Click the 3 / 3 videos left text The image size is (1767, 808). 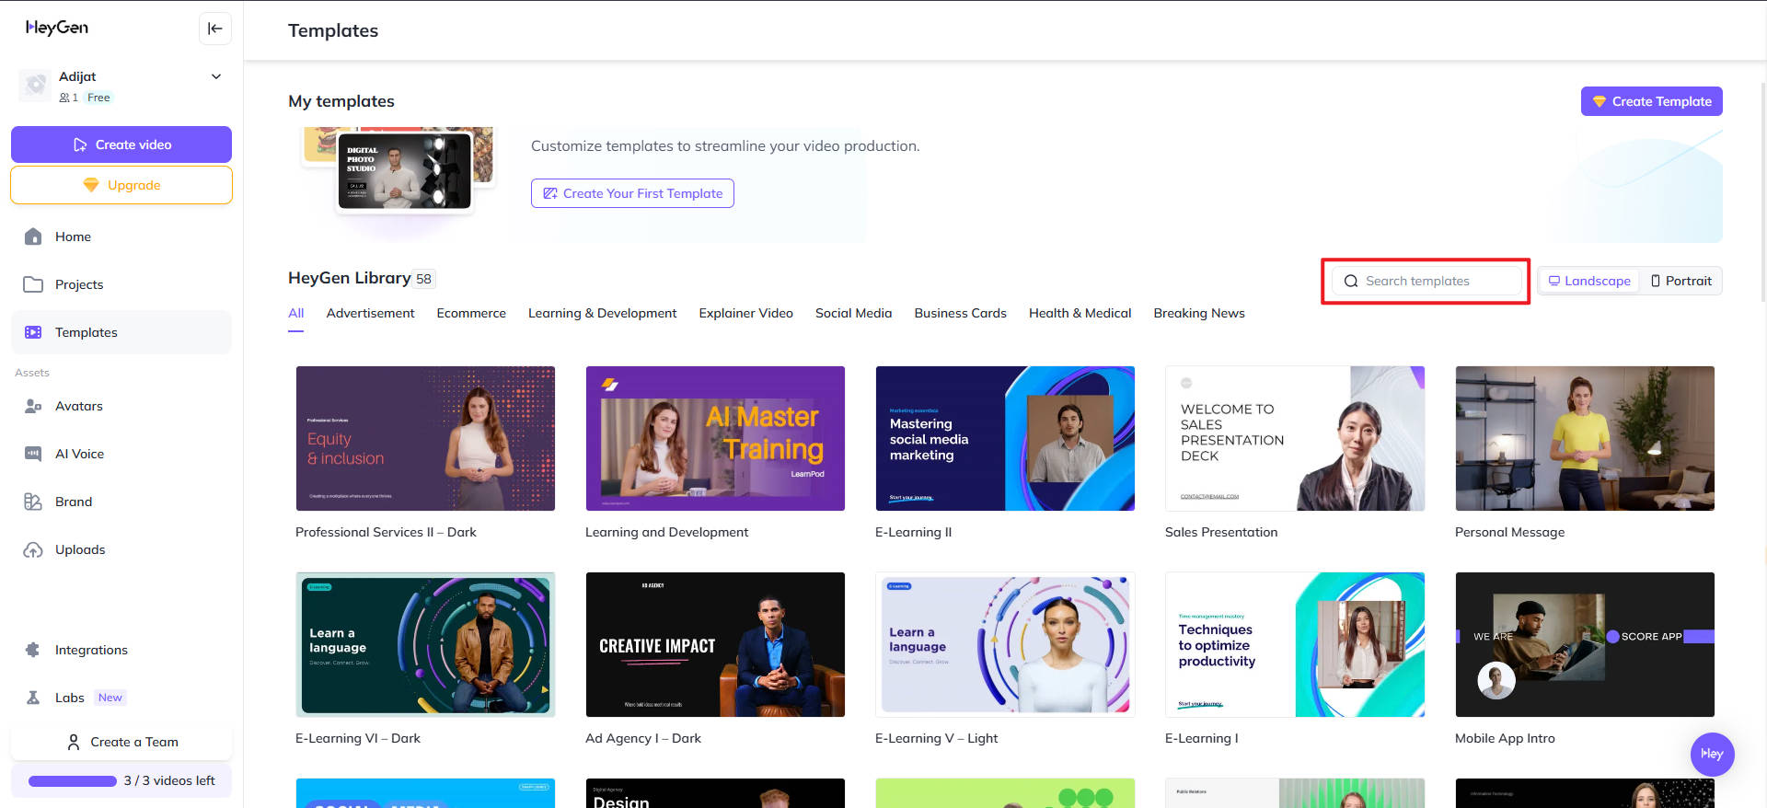(x=169, y=780)
